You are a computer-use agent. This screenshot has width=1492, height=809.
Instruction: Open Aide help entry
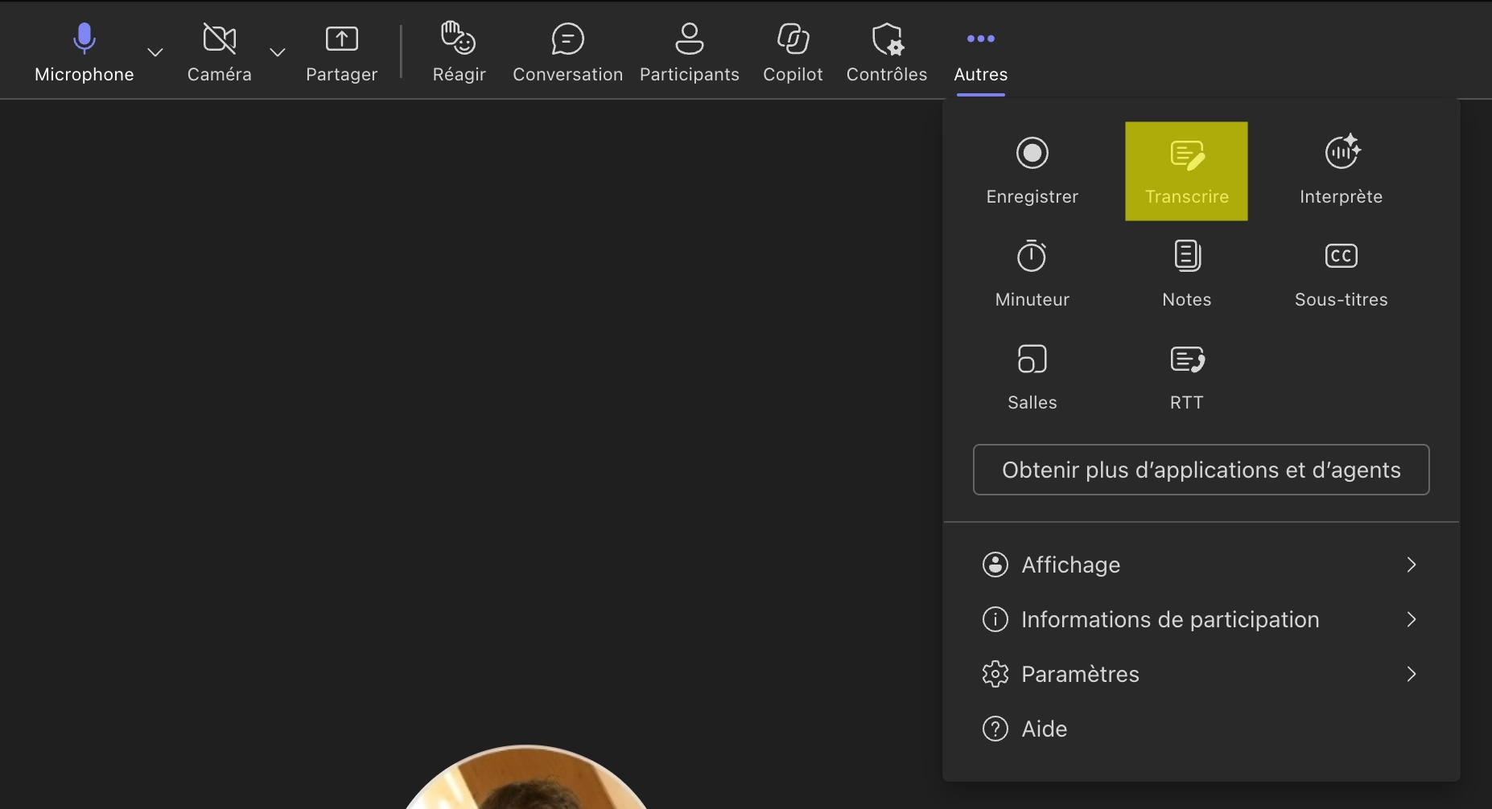click(1201, 729)
